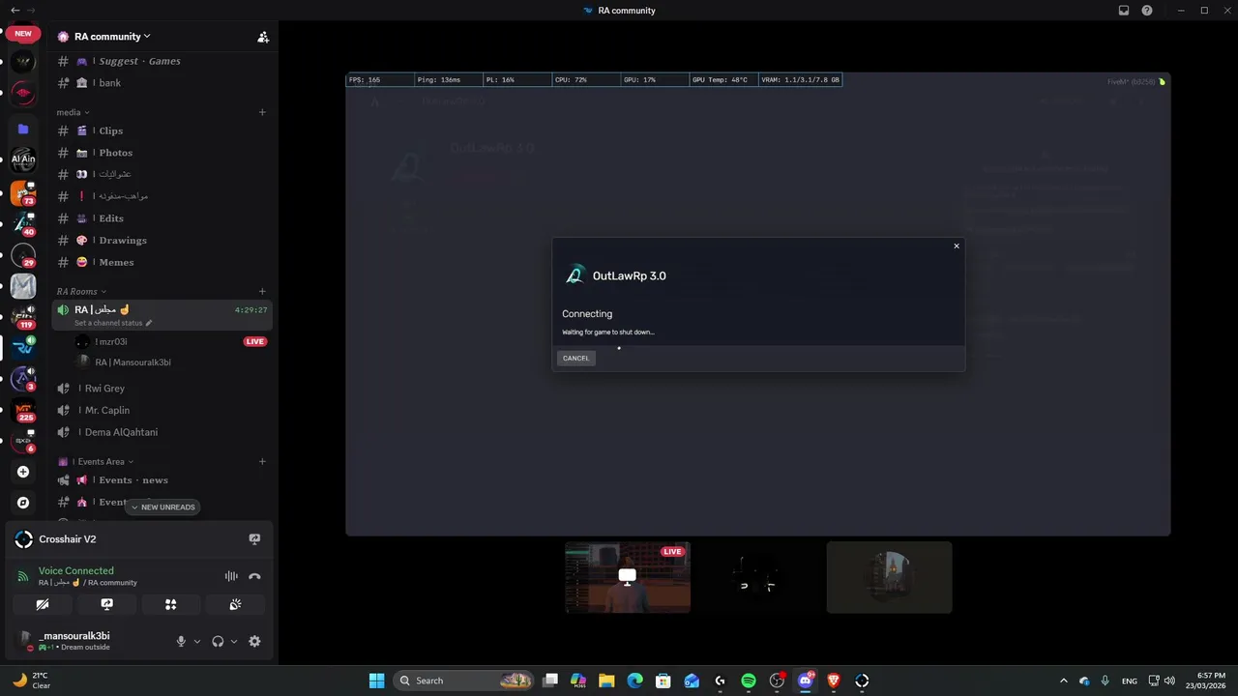Open microphone input options chevron

(x=197, y=641)
